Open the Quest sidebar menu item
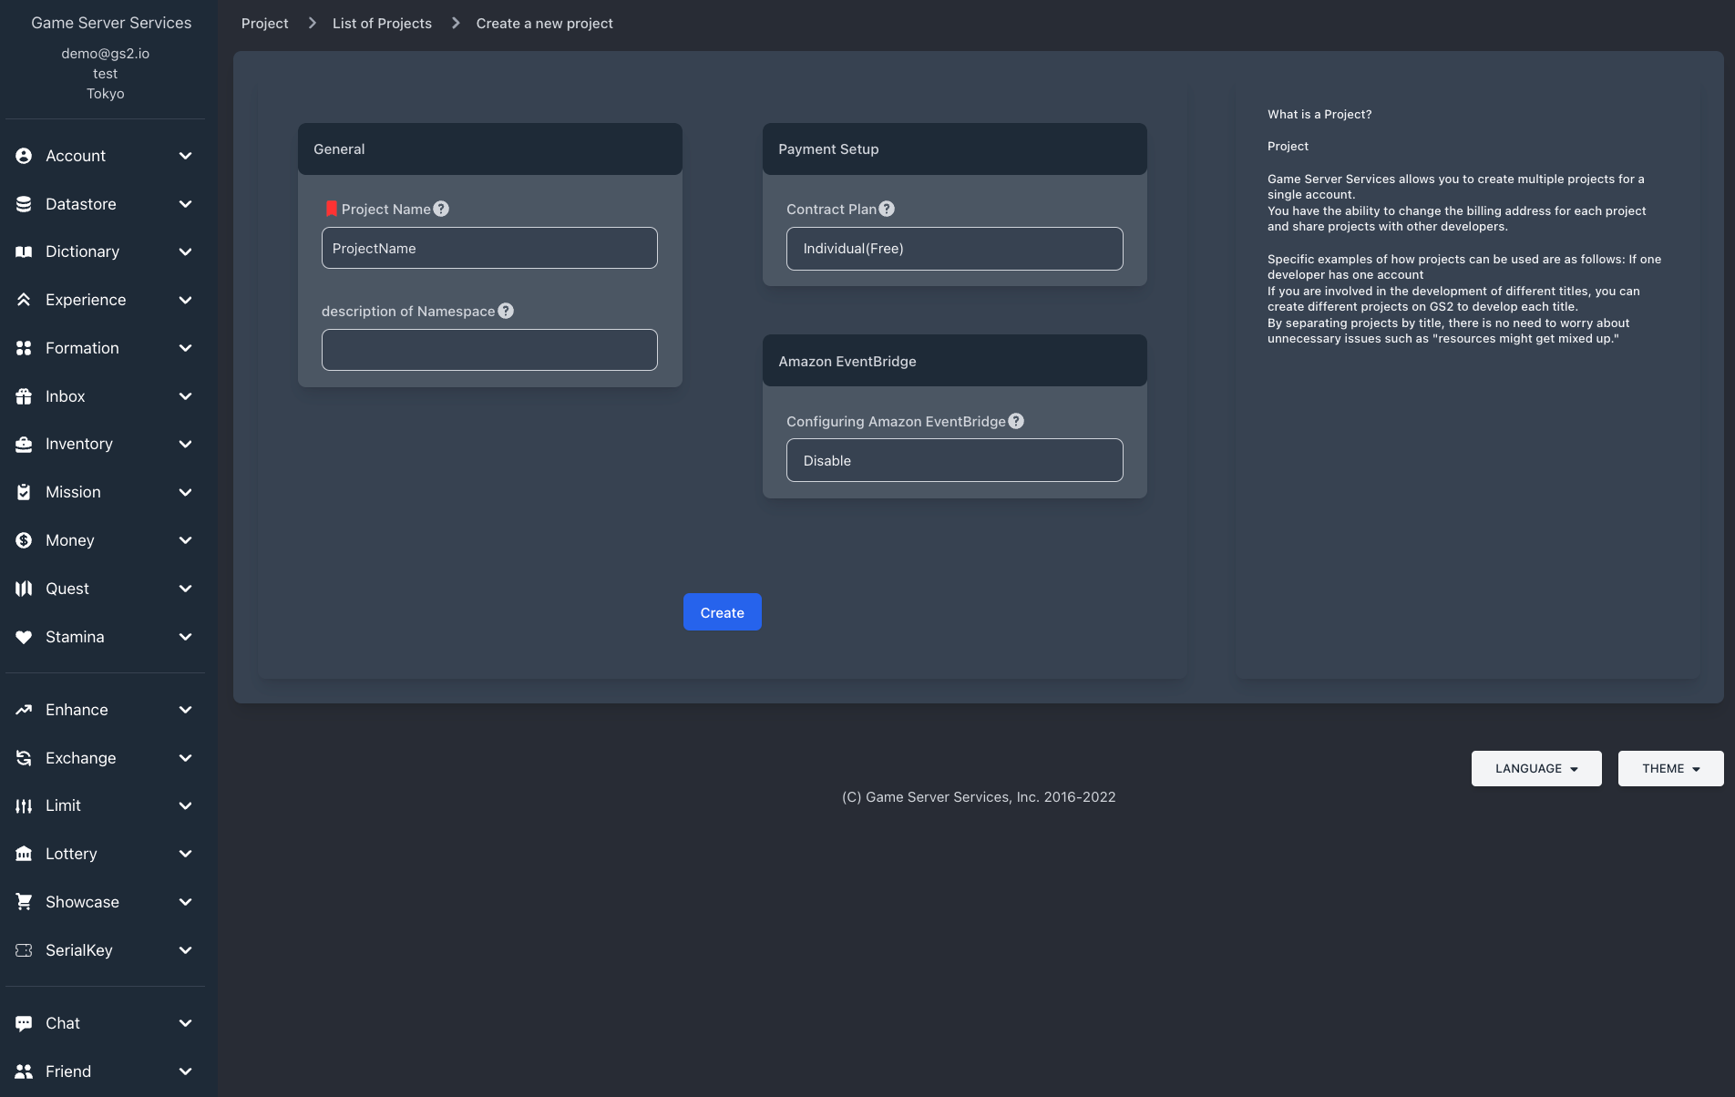 [67, 589]
